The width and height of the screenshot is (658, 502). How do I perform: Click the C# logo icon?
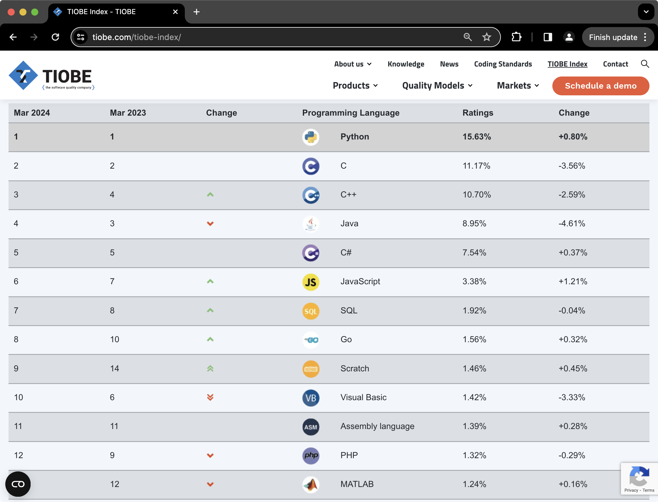[311, 253]
